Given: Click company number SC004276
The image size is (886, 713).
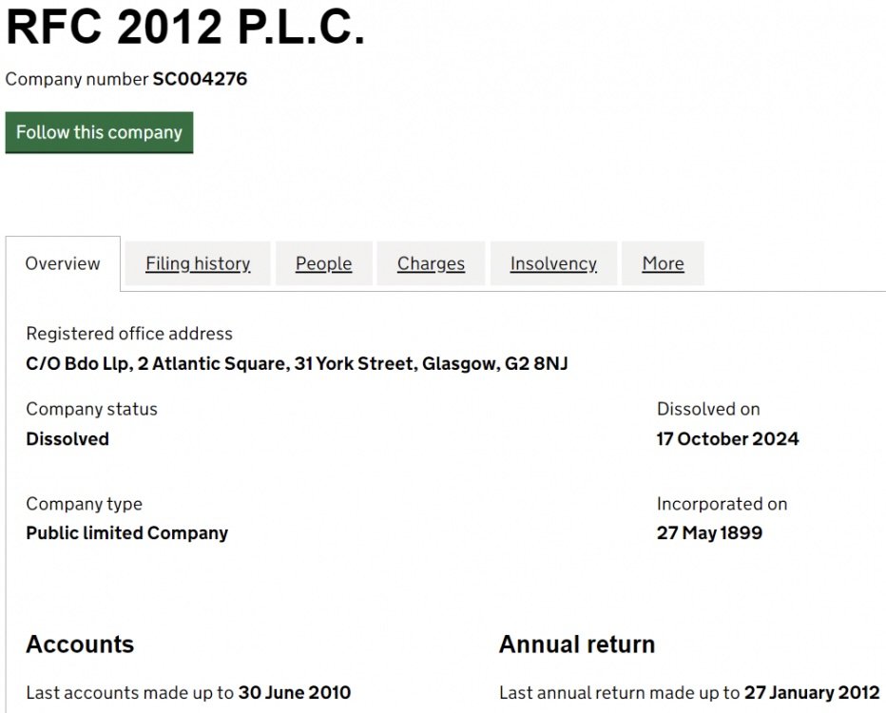Looking at the screenshot, I should 200,79.
